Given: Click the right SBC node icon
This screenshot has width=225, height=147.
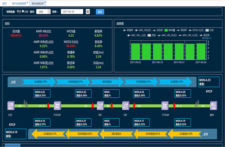Looking at the screenshot, I should pos(126,106).
